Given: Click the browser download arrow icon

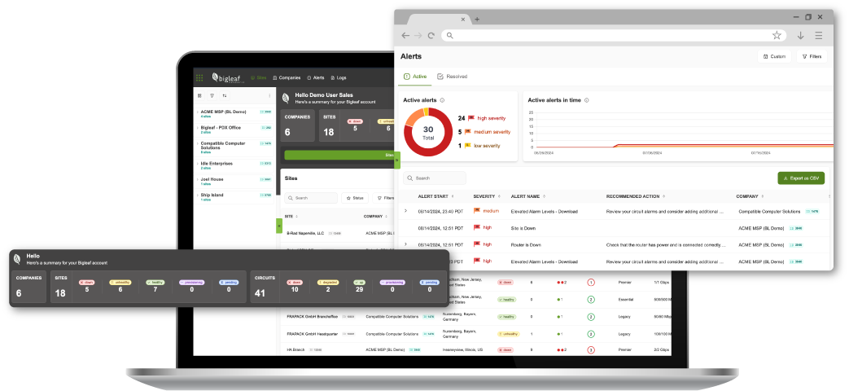Looking at the screenshot, I should (x=800, y=36).
